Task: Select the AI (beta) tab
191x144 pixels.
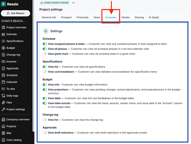Action: pos(154,18)
